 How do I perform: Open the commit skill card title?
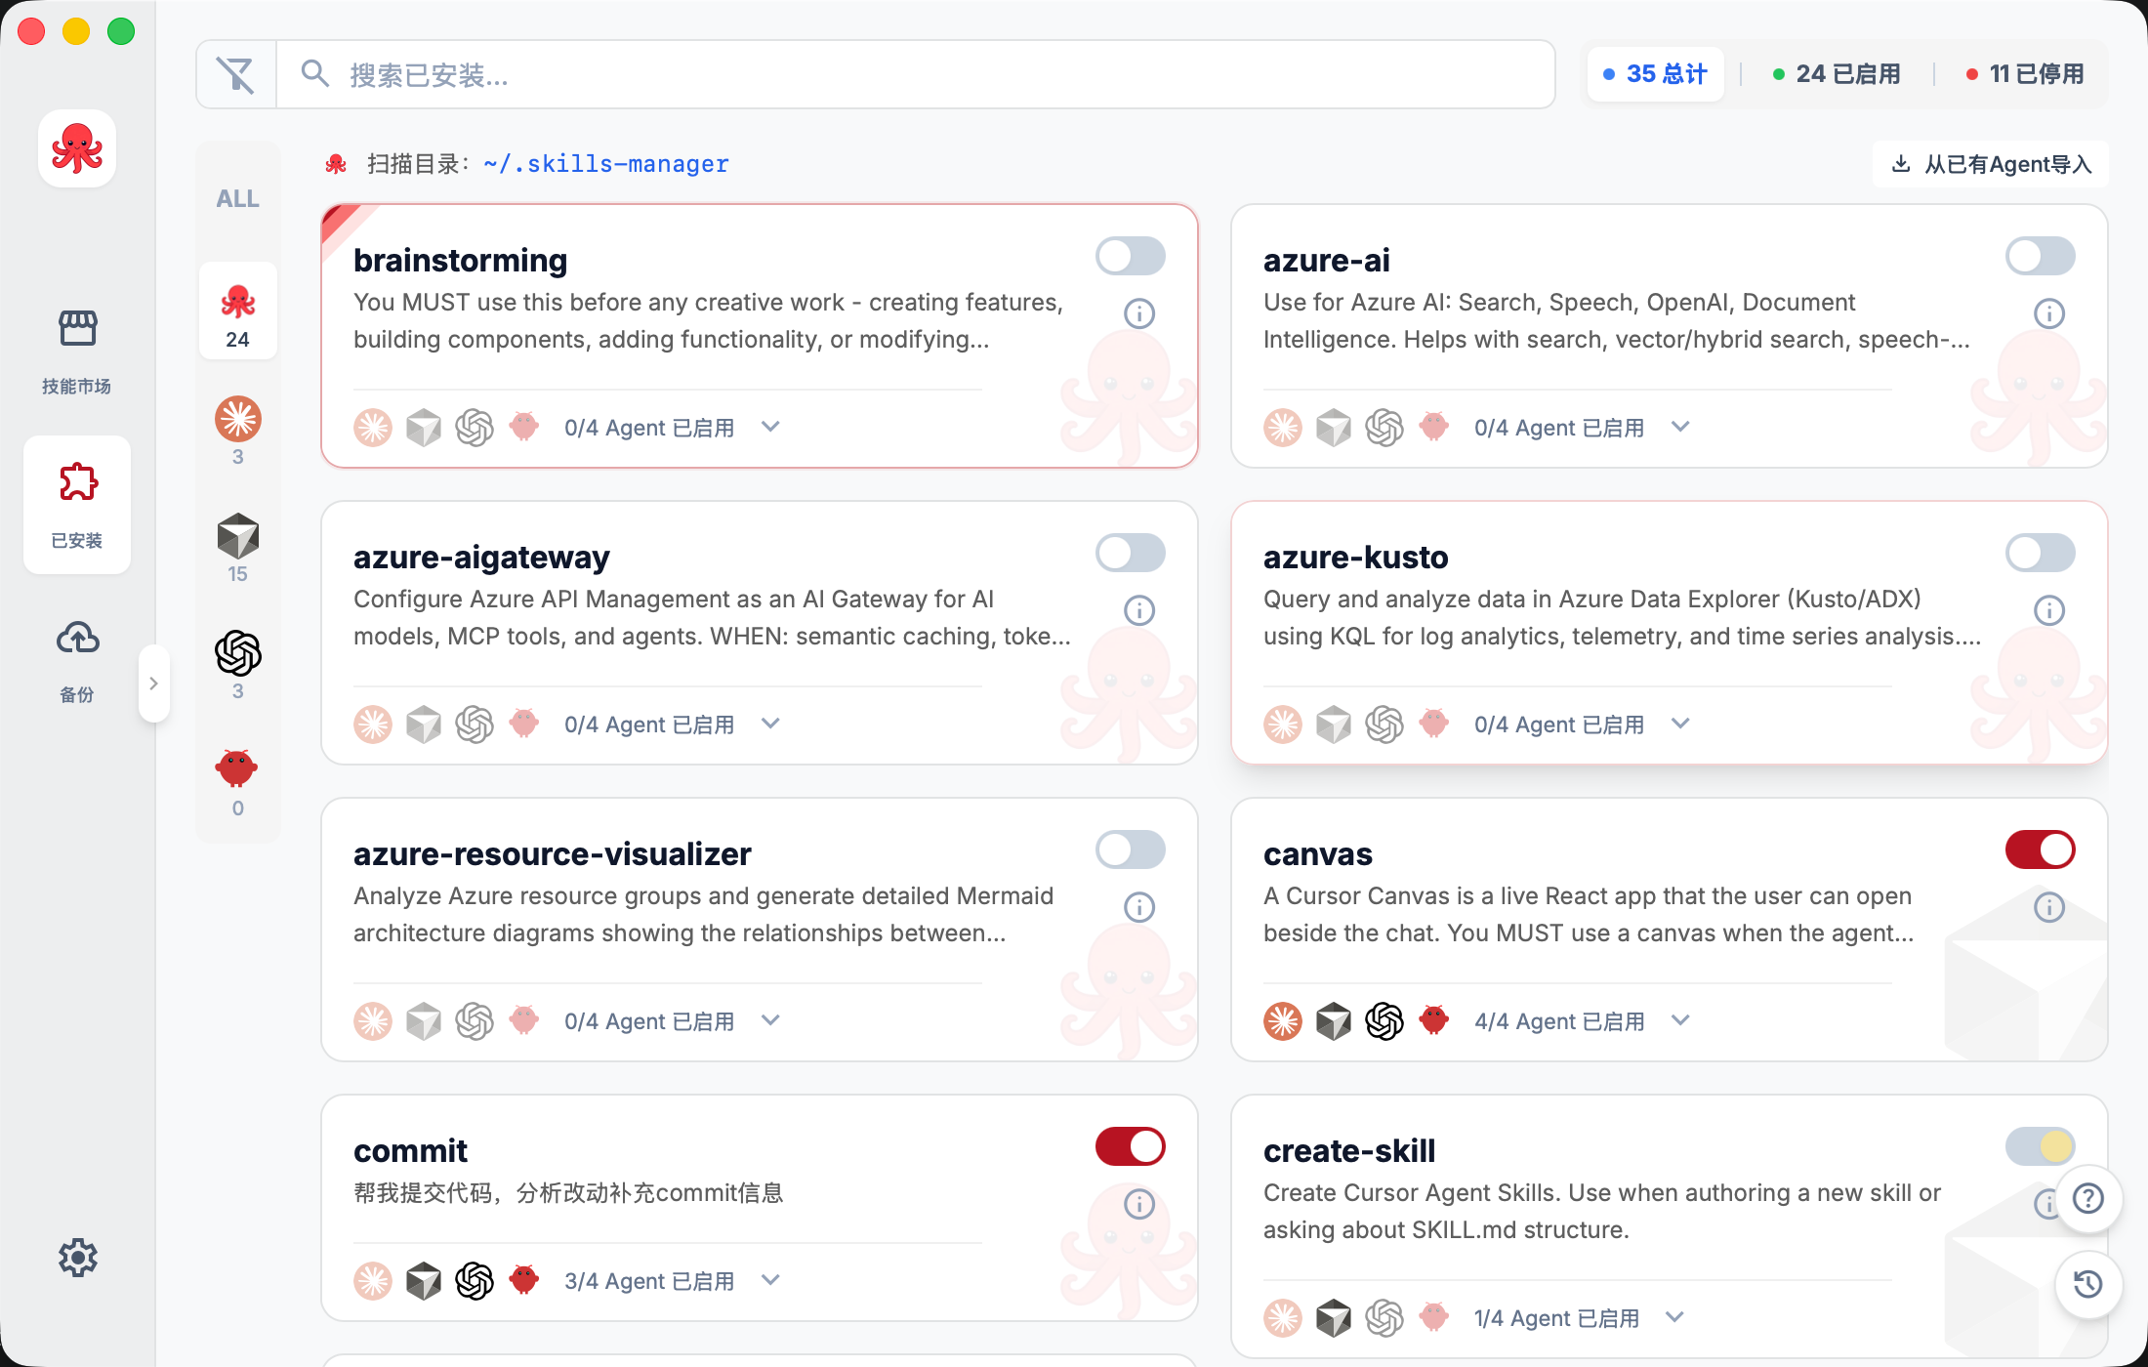point(410,1151)
